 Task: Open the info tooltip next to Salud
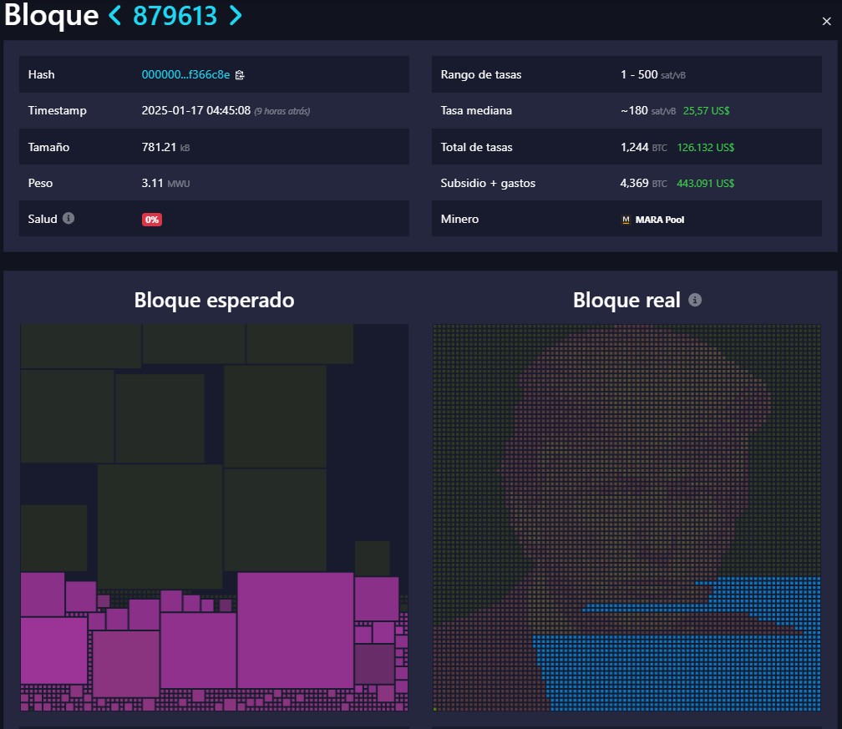pos(67,219)
